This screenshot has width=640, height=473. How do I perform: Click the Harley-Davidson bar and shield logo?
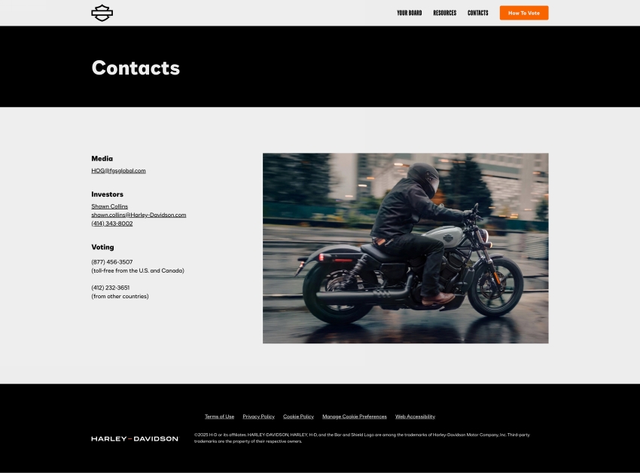(x=102, y=13)
